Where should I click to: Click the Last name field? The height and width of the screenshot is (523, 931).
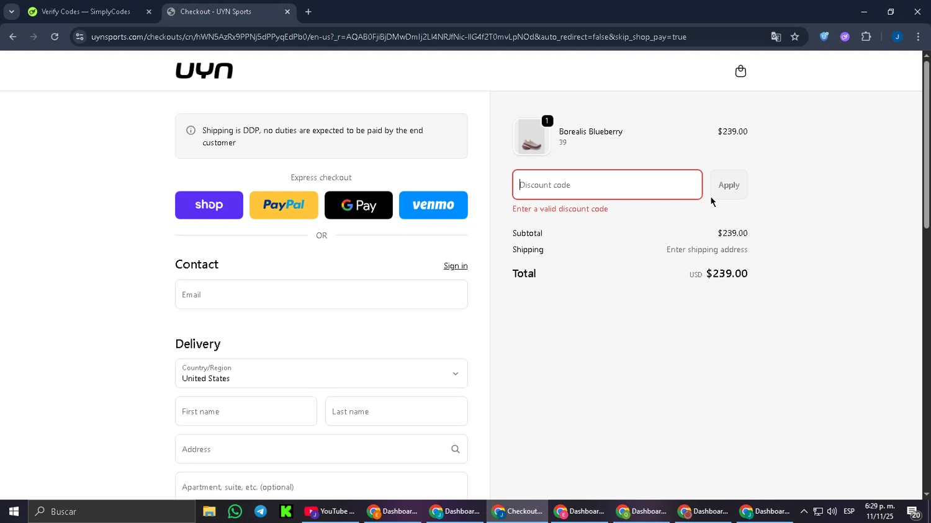[397, 411]
